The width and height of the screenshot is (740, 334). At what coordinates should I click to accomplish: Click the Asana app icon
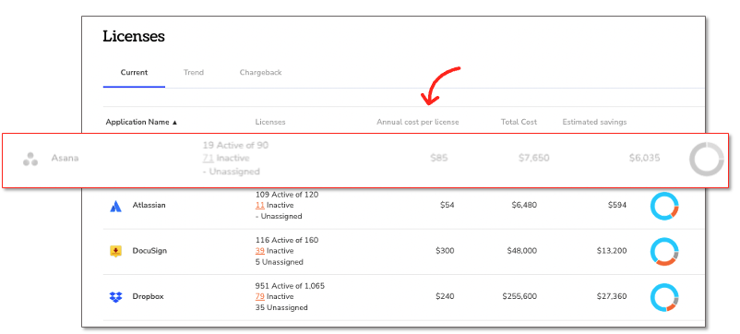(30, 159)
